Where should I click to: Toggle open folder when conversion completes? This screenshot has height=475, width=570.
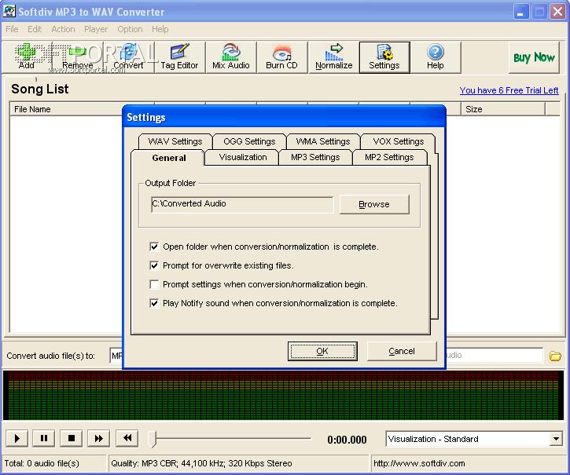coord(154,247)
